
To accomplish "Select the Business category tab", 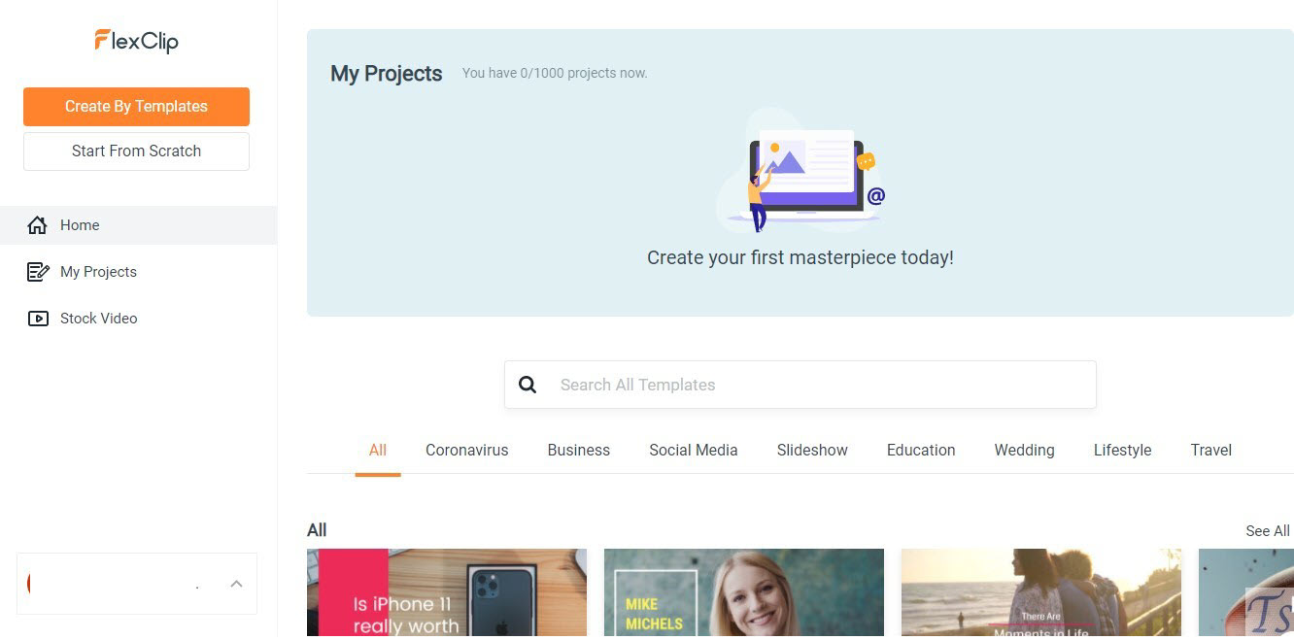I will [578, 451].
